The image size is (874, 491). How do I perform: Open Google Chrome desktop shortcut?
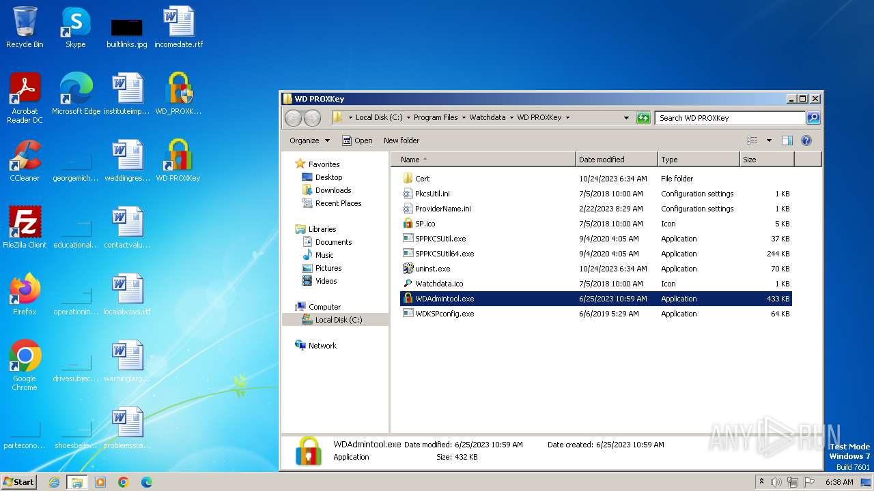25,366
